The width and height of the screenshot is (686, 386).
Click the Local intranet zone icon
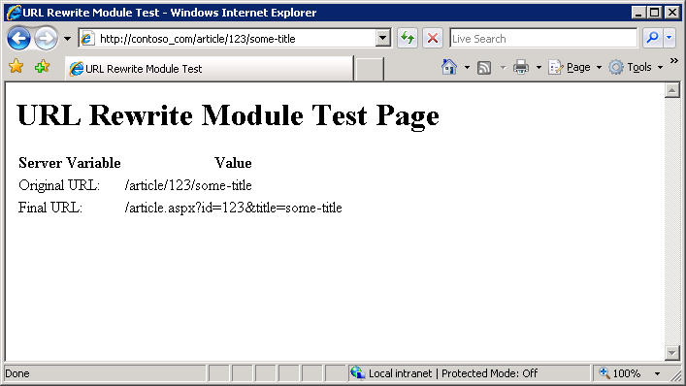358,372
